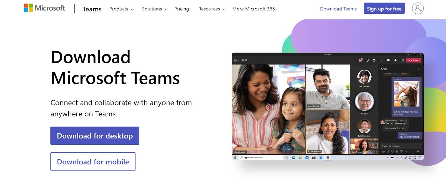
Task: Select Eric Solomon's avatar
Action: pyautogui.click(x=364, y=77)
